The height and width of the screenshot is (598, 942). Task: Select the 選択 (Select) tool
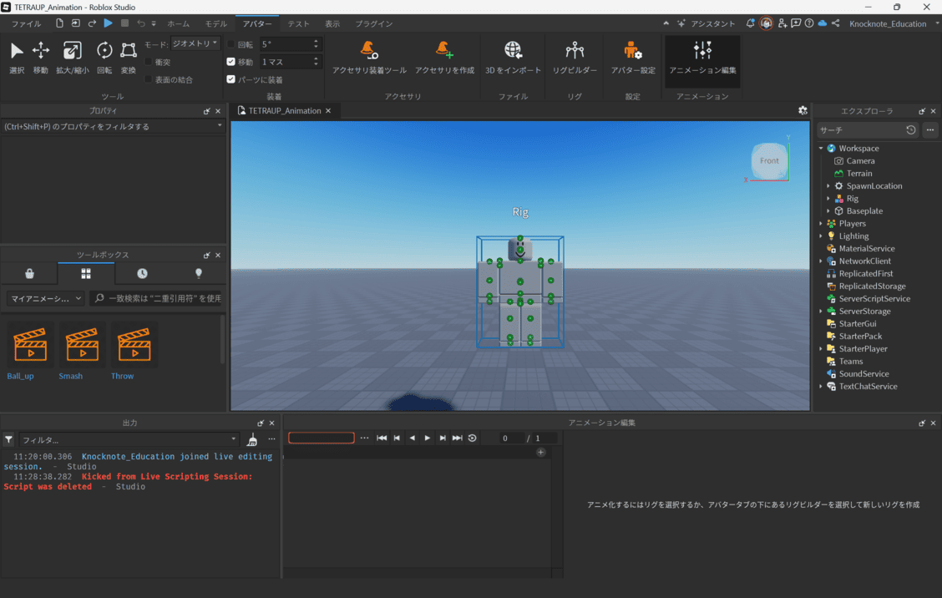point(17,58)
